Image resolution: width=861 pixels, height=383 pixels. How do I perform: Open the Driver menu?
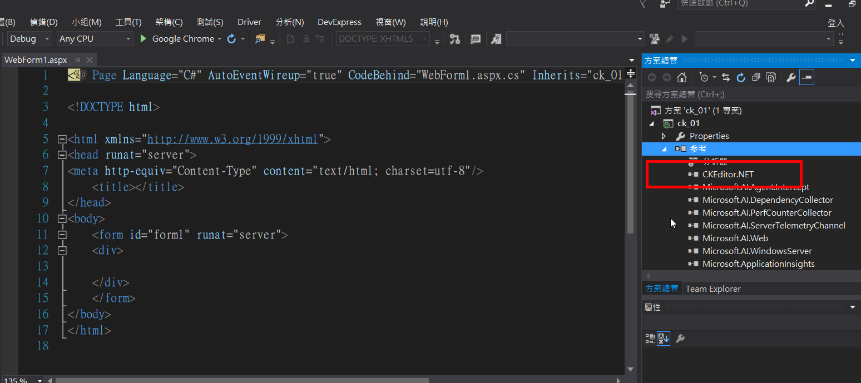point(249,22)
